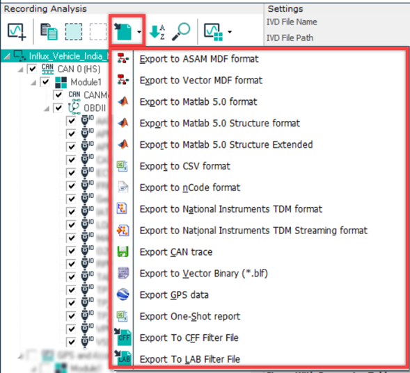Viewport: 410px width, 373px height.
Task: Choose Export To LAB Filter File
Action: click(x=189, y=359)
